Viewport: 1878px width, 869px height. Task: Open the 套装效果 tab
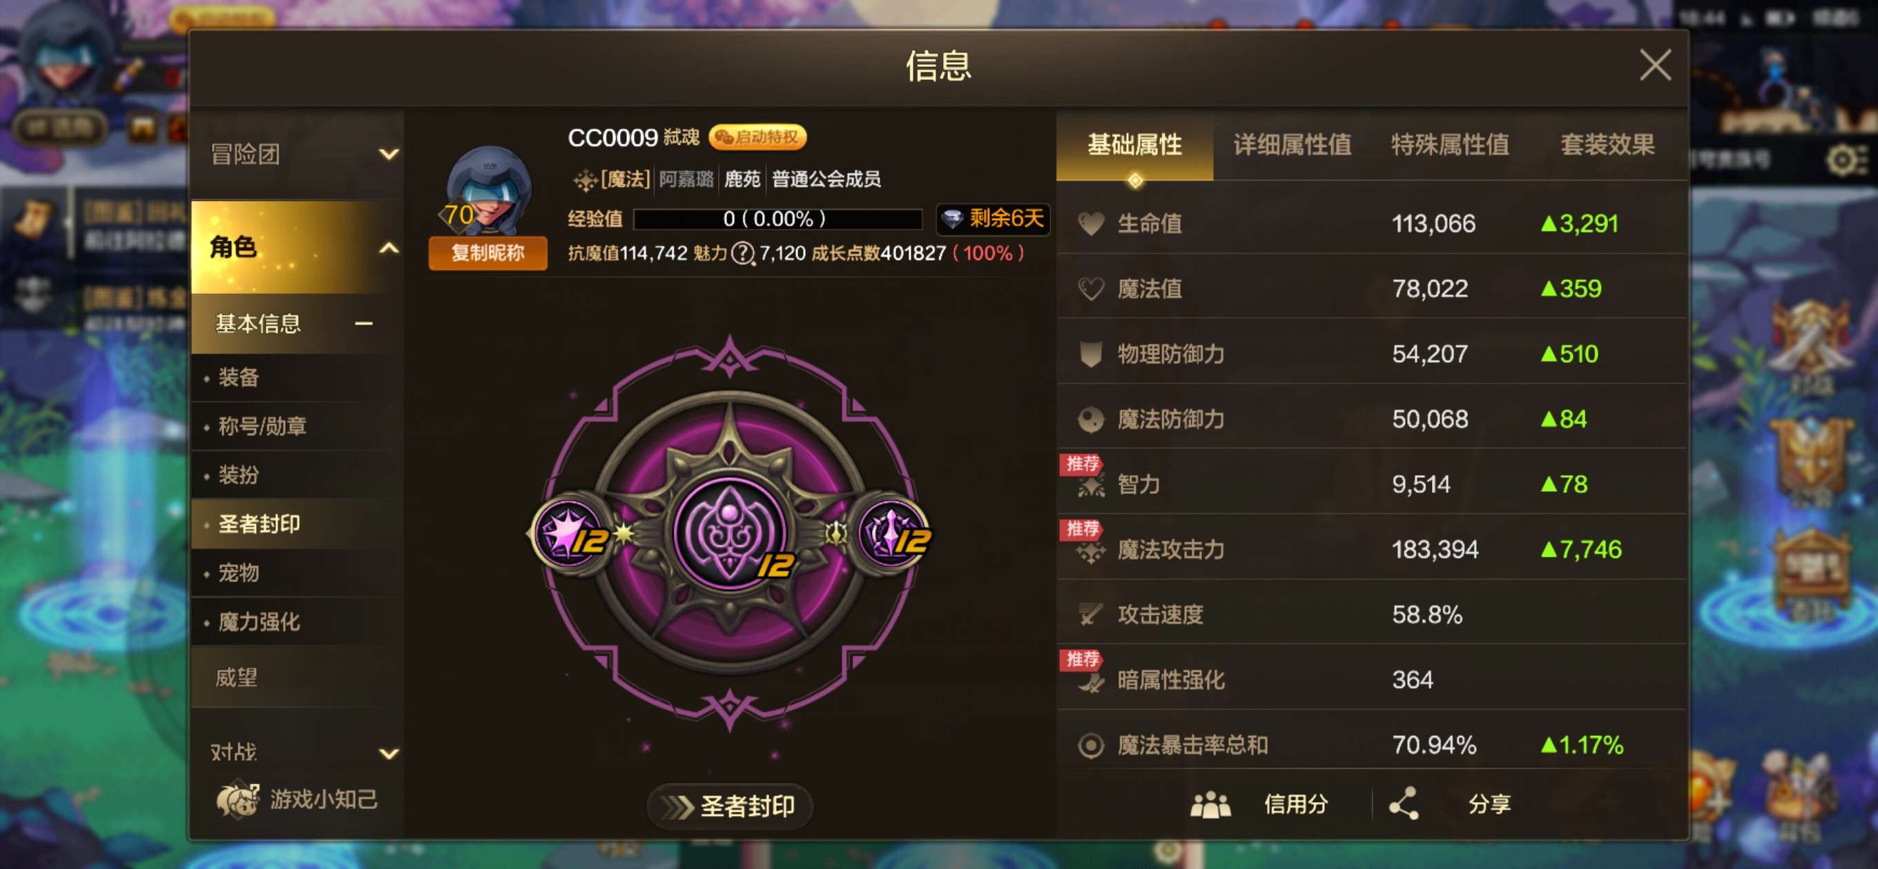(x=1607, y=144)
